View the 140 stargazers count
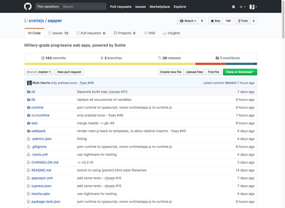Image resolution: width=285 pixels, height=208 pixels. 228,21
